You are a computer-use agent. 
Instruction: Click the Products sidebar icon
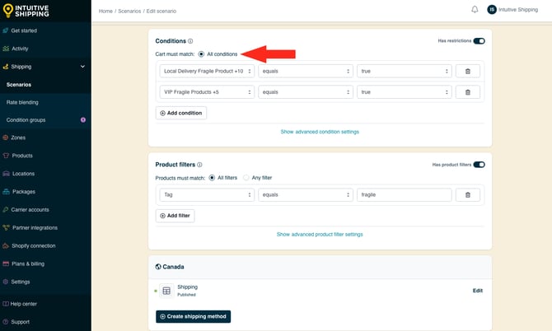point(6,156)
